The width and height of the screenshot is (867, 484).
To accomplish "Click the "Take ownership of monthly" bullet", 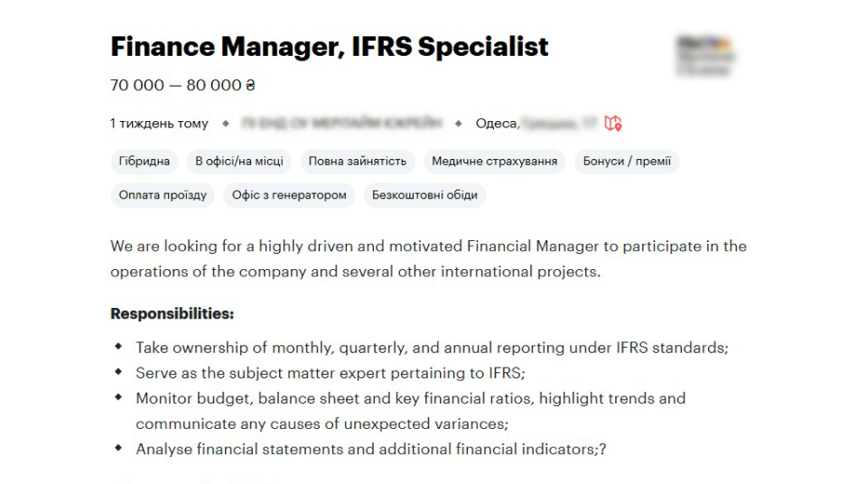I will tap(432, 348).
